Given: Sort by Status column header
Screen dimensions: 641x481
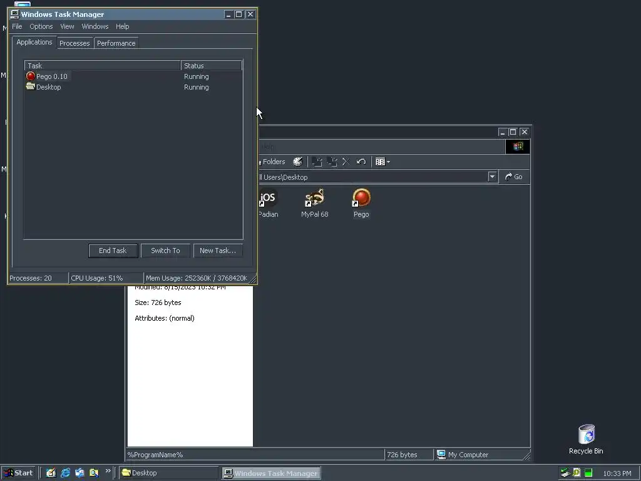Looking at the screenshot, I should [x=212, y=65].
